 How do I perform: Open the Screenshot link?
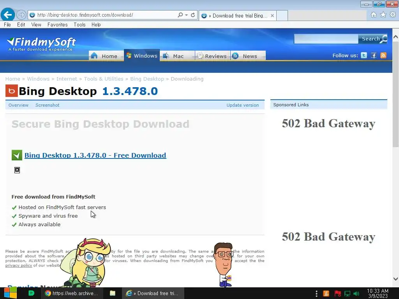click(x=47, y=105)
